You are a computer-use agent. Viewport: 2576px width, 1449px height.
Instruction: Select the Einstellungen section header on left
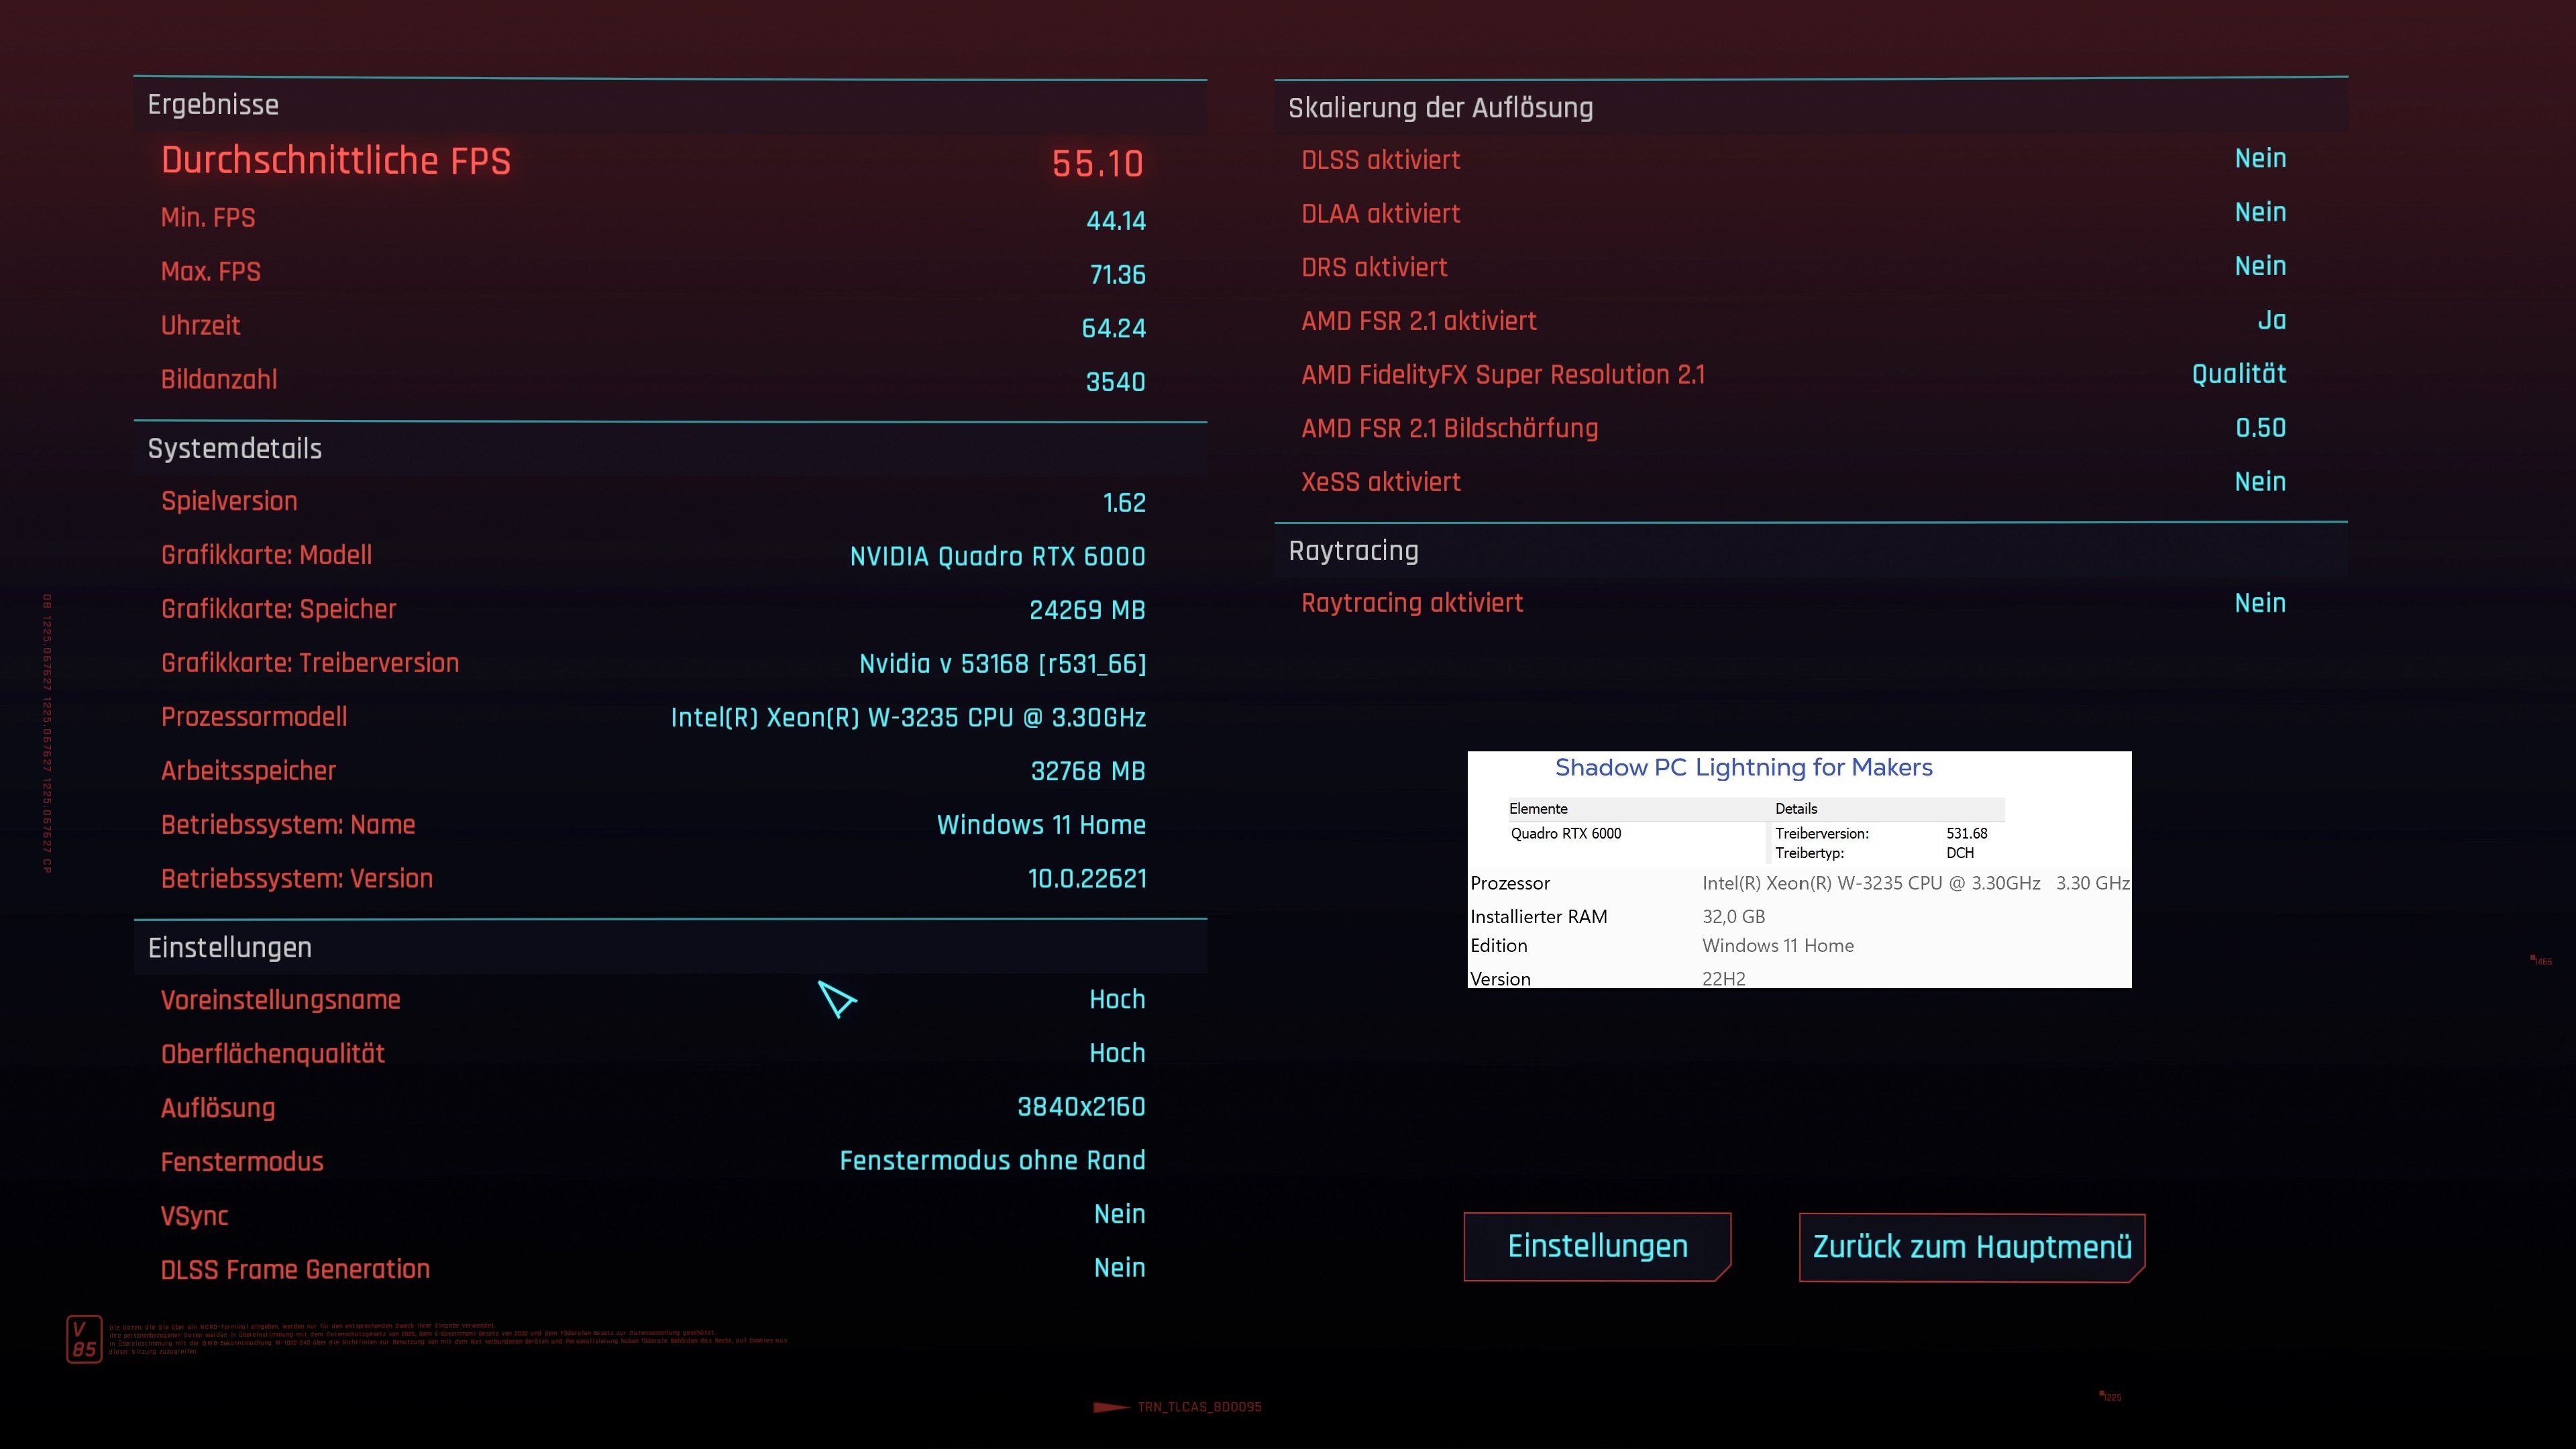(x=230, y=948)
